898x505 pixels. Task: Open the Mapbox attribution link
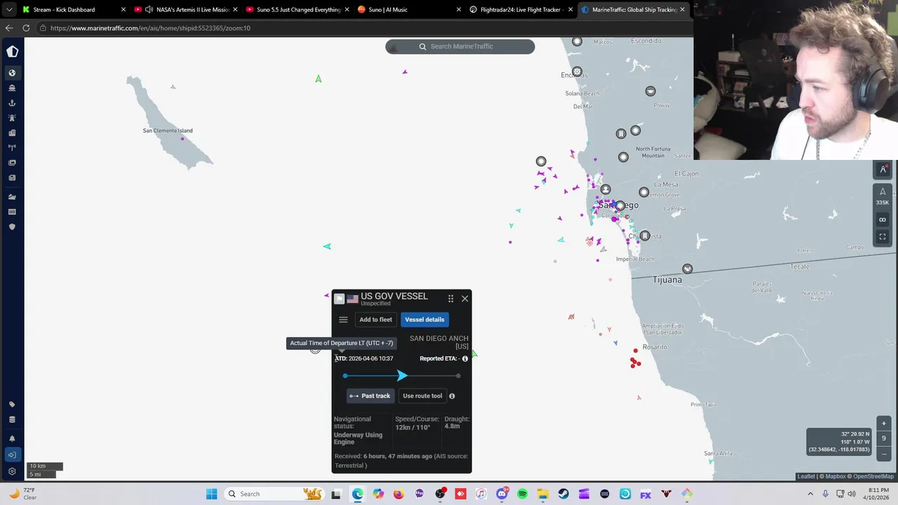coord(836,476)
